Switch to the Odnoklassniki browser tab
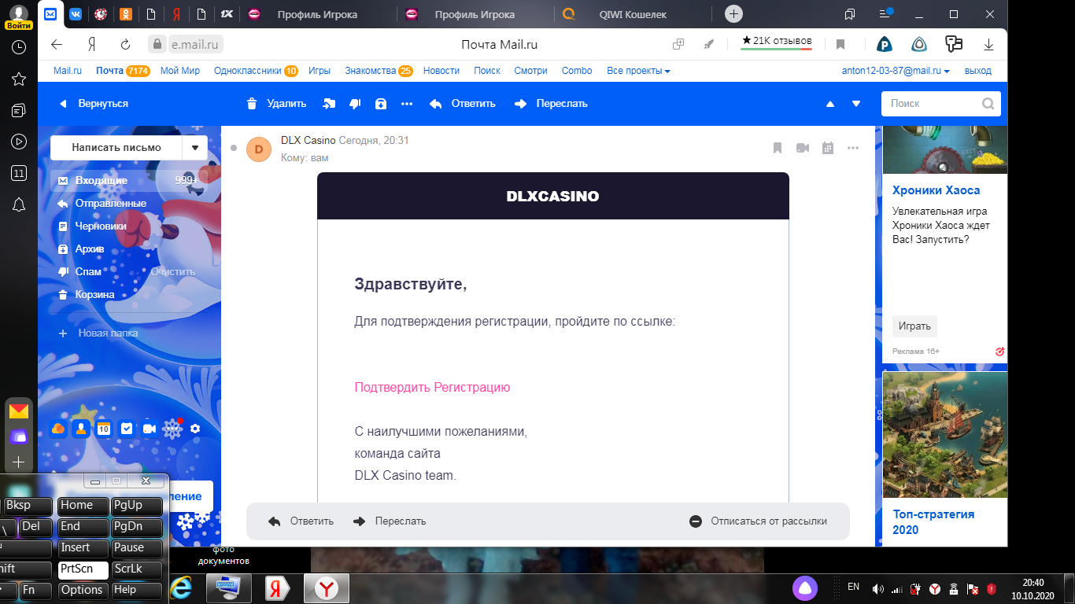This screenshot has width=1075, height=604. click(x=125, y=14)
